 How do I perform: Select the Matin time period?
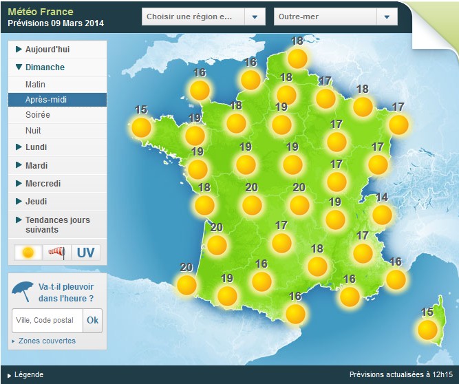point(36,84)
